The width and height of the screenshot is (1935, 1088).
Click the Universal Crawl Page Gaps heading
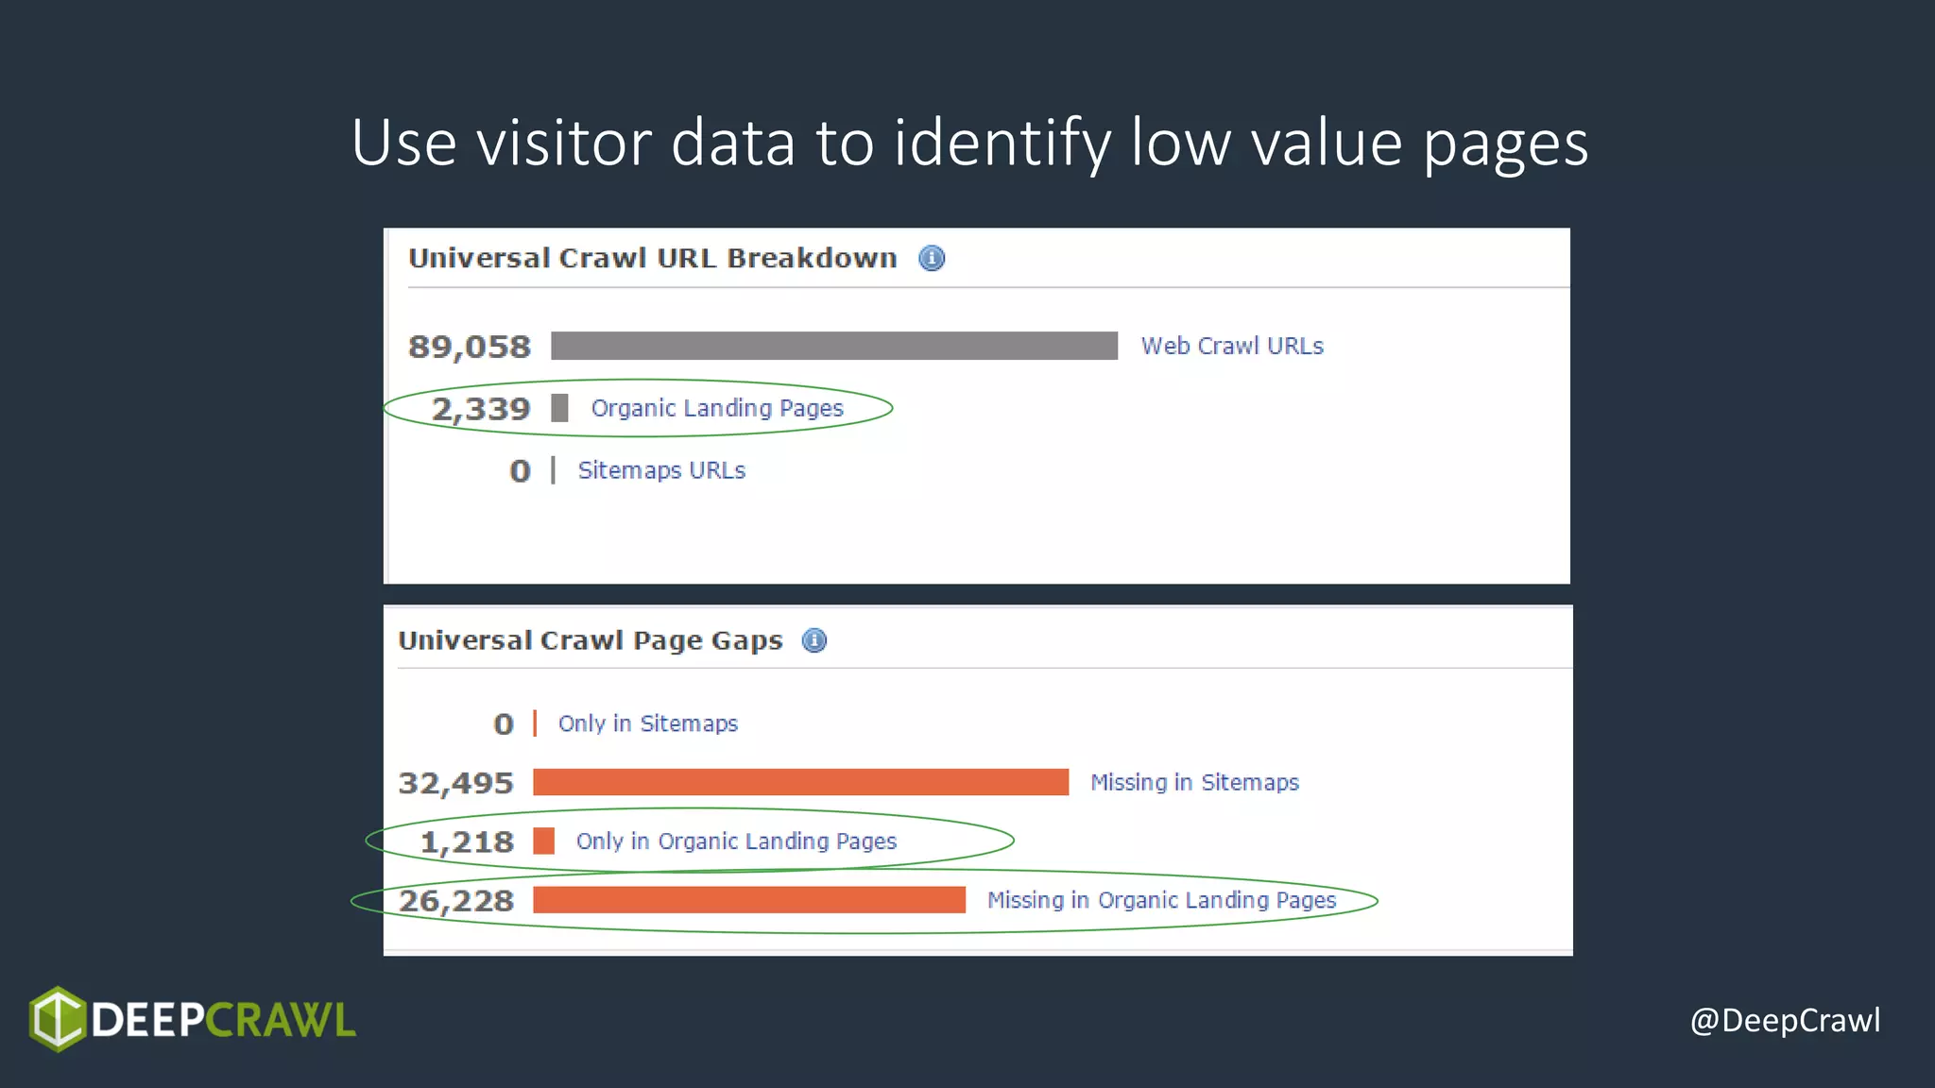(591, 640)
